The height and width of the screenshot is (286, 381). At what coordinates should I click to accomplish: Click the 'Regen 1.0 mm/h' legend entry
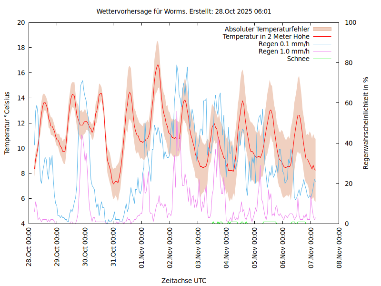point(284,51)
